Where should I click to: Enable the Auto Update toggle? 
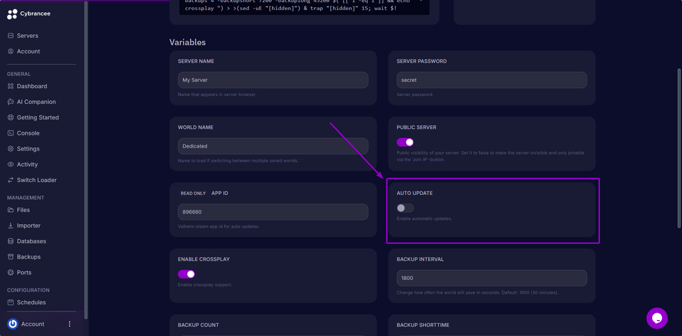coord(405,208)
